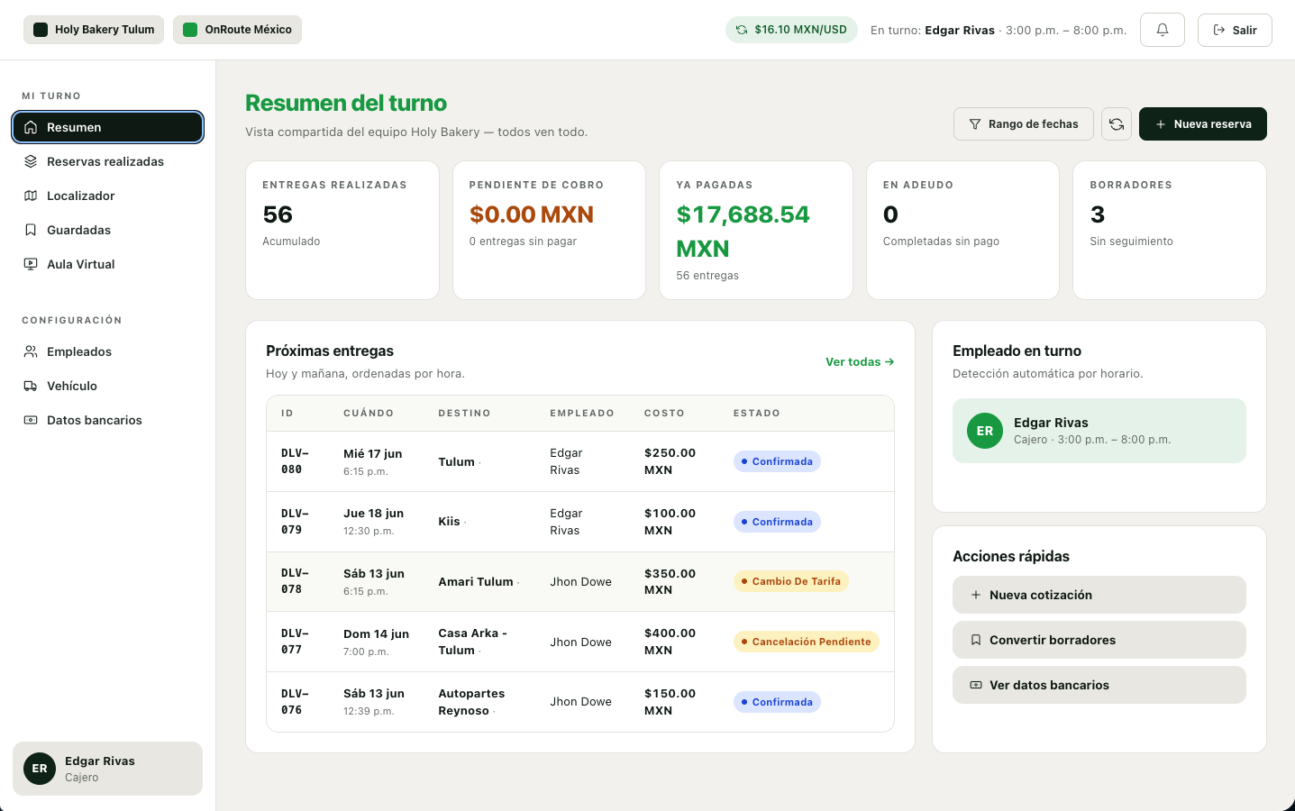Viewport: 1295px width, 811px height.
Task: Click Ver datos bancarios
Action: (1099, 685)
